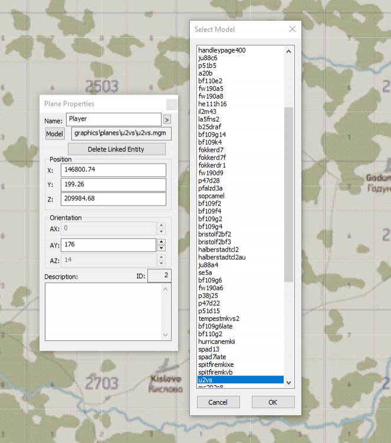Screen dimensions: 391x443
Task: Pick the sopcamel model entry
Action: coord(211,196)
